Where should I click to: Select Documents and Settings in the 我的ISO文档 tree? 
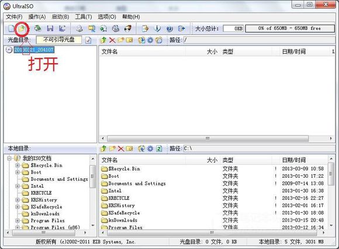[59, 179]
